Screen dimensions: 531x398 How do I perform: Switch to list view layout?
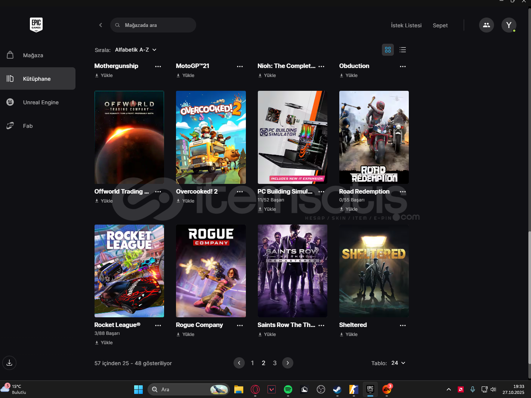pos(402,50)
